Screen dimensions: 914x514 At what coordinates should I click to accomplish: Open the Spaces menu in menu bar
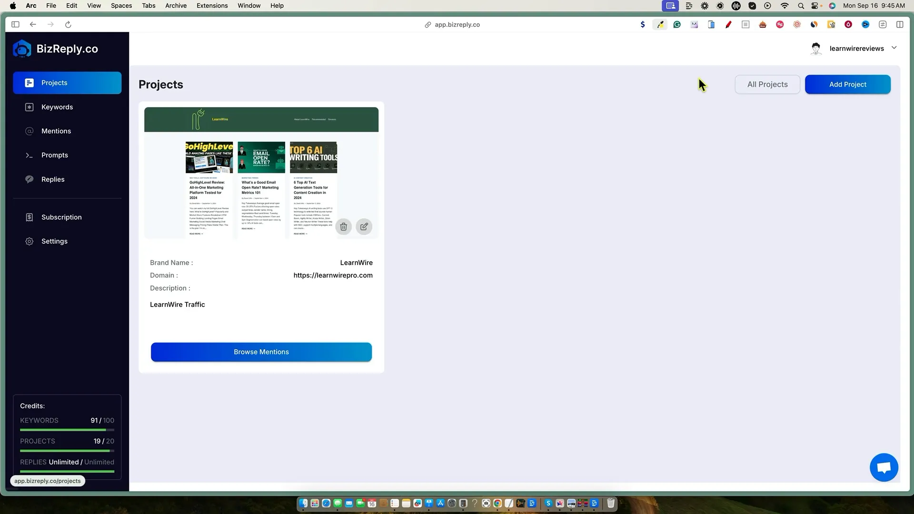click(121, 6)
